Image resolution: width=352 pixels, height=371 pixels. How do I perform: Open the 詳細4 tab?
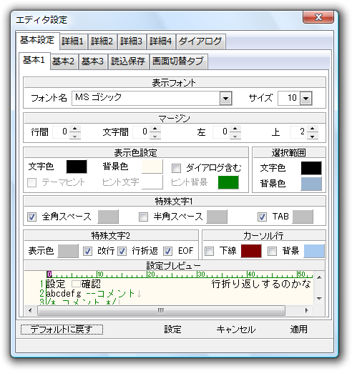(161, 41)
